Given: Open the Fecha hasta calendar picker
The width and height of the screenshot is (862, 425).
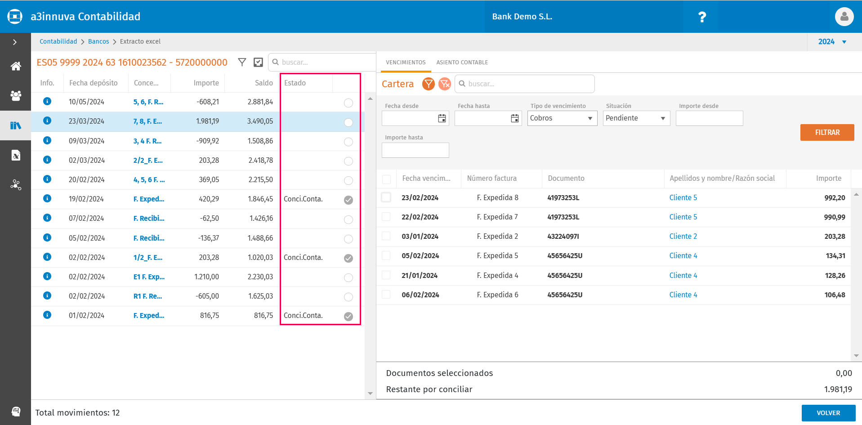Looking at the screenshot, I should point(515,118).
